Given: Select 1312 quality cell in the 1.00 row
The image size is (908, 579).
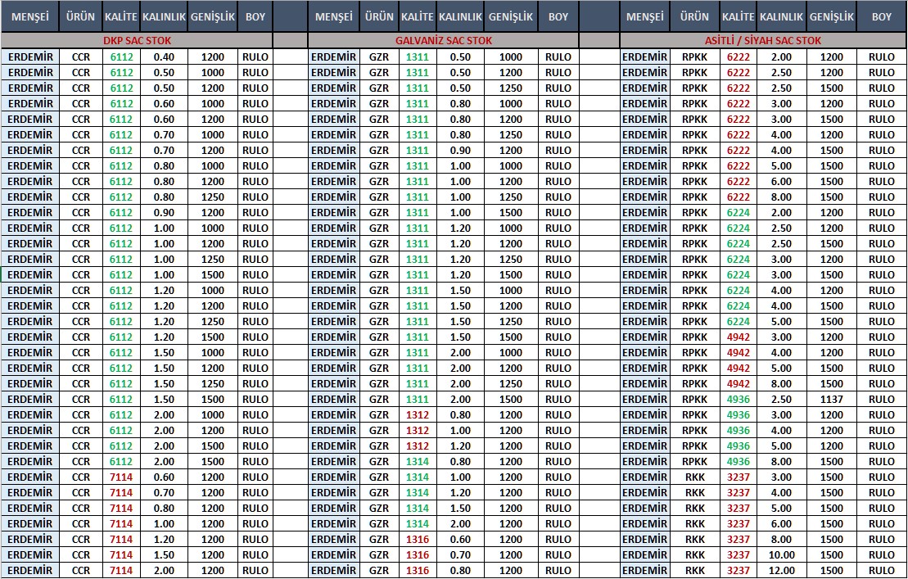Looking at the screenshot, I should [x=418, y=430].
